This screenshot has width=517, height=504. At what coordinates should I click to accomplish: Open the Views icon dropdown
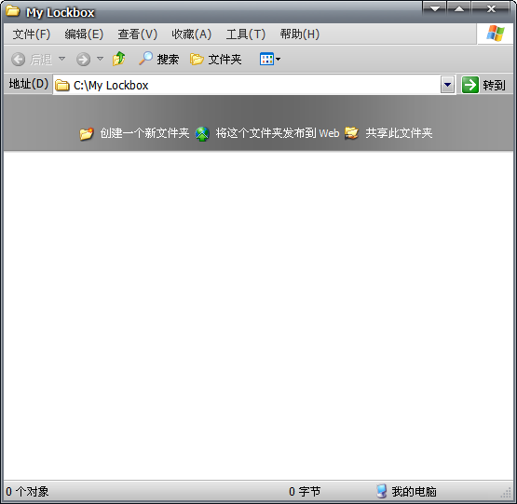pyautogui.click(x=270, y=60)
